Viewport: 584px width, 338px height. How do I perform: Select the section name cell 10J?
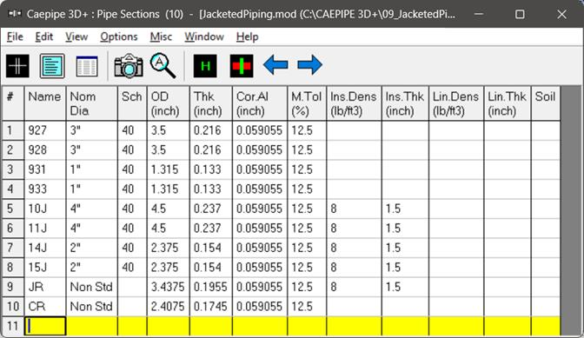[x=45, y=209]
